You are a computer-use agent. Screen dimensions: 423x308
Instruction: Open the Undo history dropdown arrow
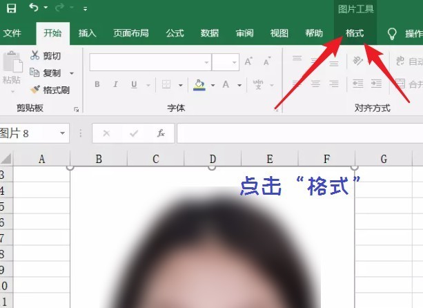(x=46, y=8)
